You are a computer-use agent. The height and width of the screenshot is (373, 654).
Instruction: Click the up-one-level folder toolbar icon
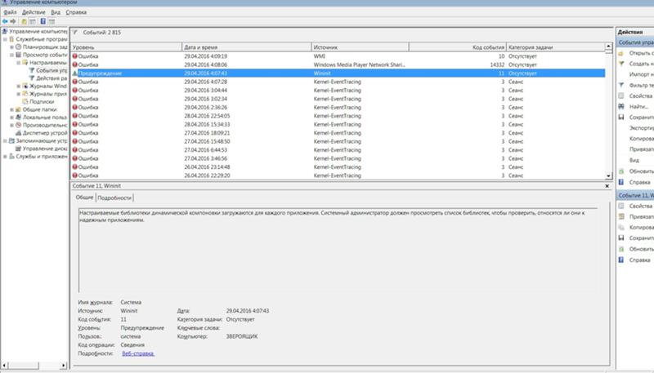click(25, 21)
